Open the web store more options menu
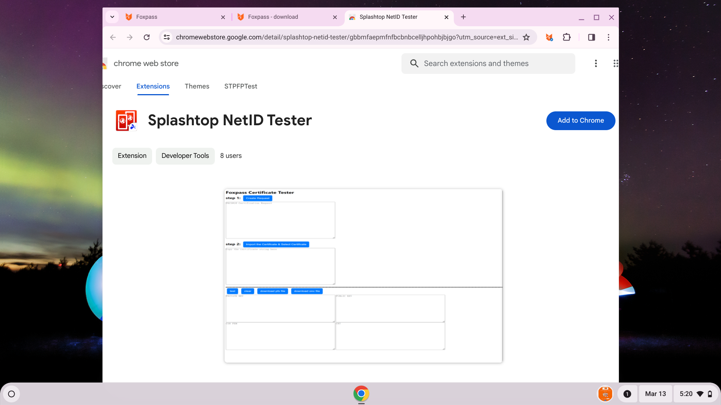This screenshot has height=405, width=721. click(x=596, y=63)
